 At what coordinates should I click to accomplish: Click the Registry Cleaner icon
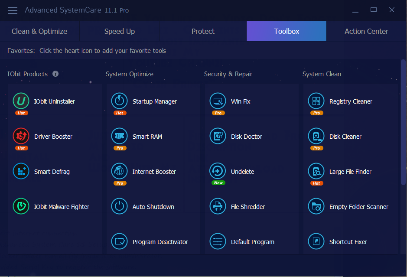coord(316,101)
